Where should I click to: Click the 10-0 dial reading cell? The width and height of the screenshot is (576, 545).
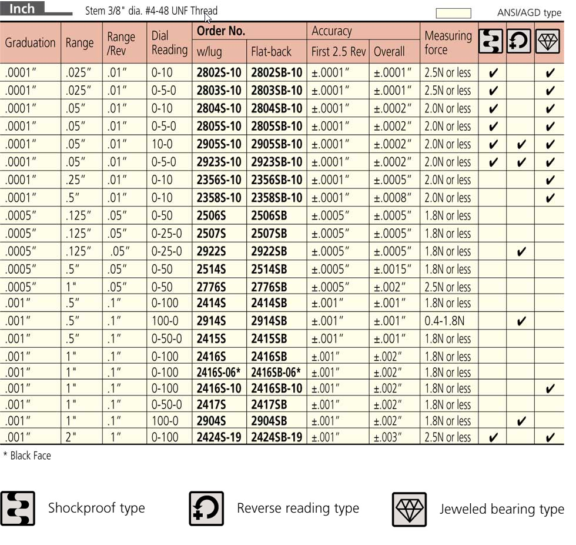click(x=162, y=144)
